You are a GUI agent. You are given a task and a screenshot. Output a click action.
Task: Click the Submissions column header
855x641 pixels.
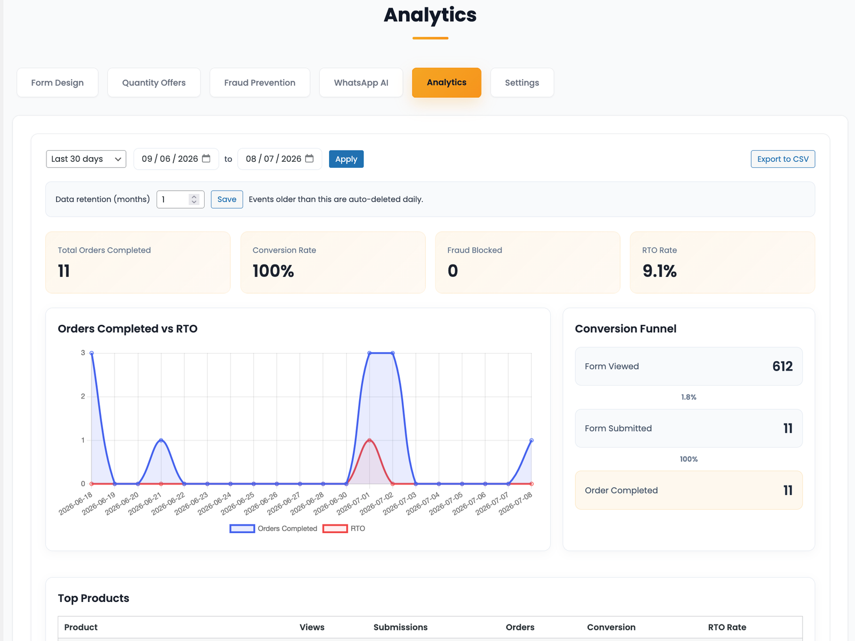coord(400,627)
